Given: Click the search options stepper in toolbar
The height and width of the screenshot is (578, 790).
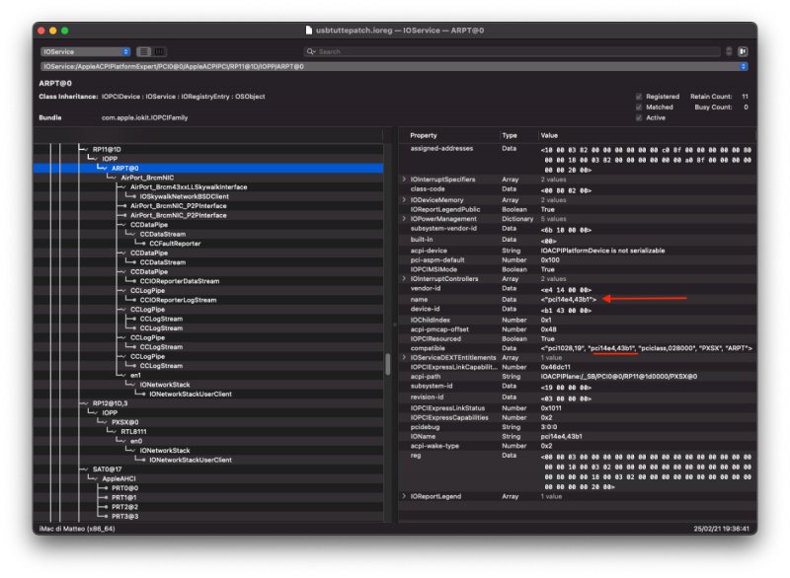Looking at the screenshot, I should 729,51.
